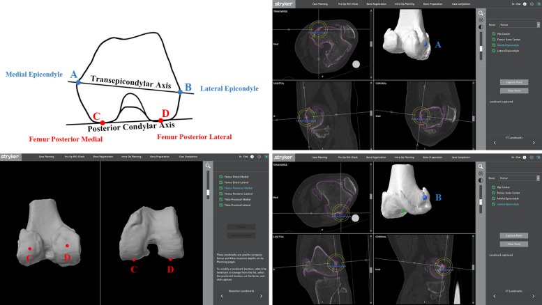Toggle highlighted Medial Epicondyle checkbox in the point A screen
Screen dimensions: 542x305
pos(494,45)
